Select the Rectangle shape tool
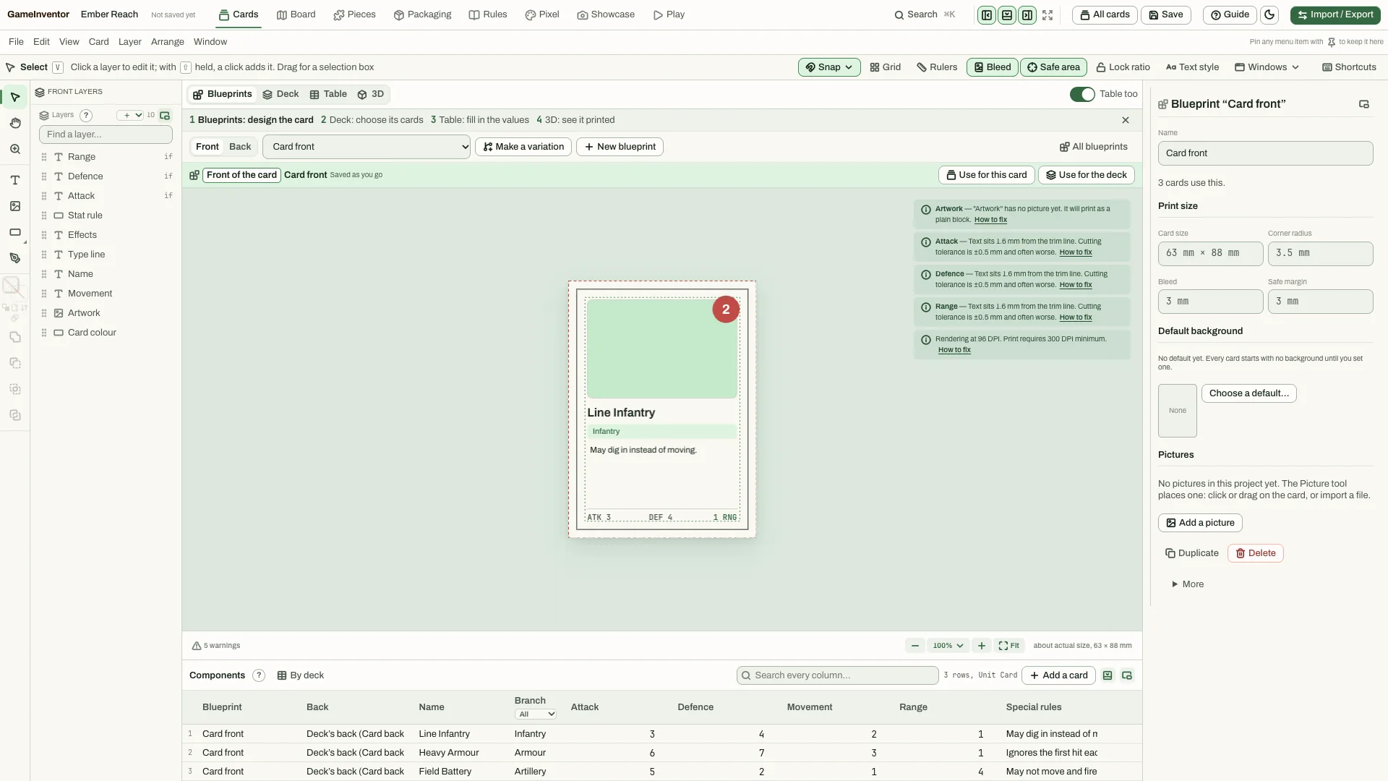Viewport: 1388px width, 781px height. 15,232
